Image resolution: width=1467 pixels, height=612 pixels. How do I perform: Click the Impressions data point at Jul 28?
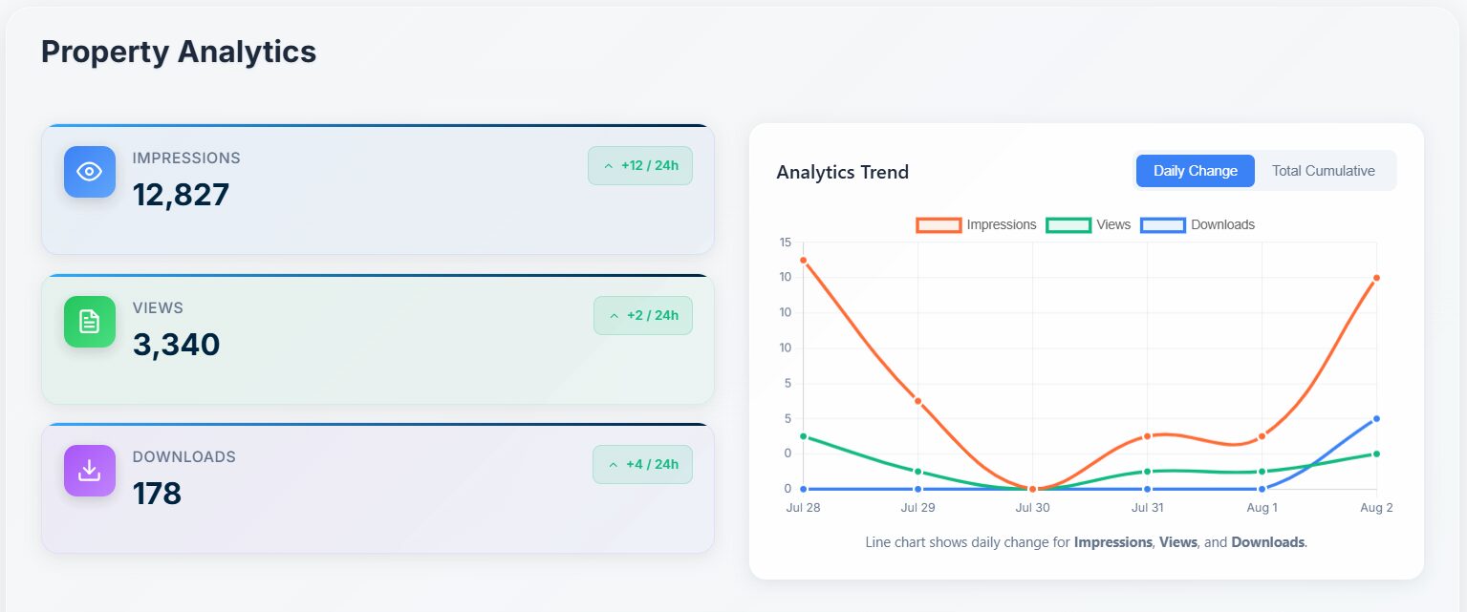click(803, 260)
